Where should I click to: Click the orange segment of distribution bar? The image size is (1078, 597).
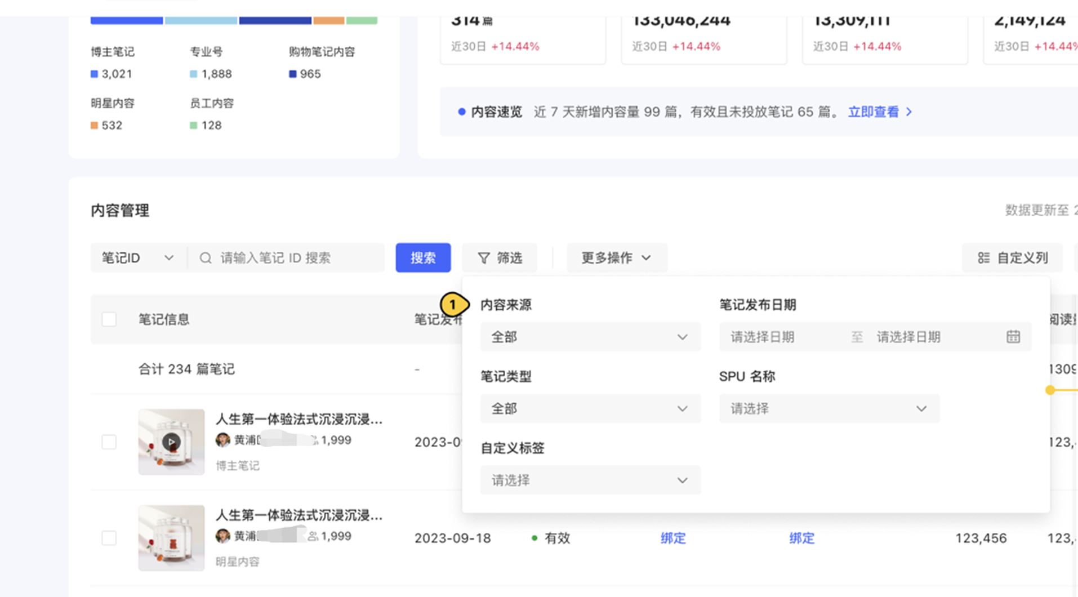coord(329,20)
